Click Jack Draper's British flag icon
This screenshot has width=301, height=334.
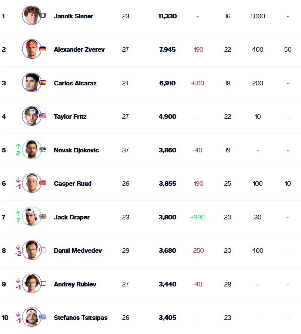[x=43, y=216]
